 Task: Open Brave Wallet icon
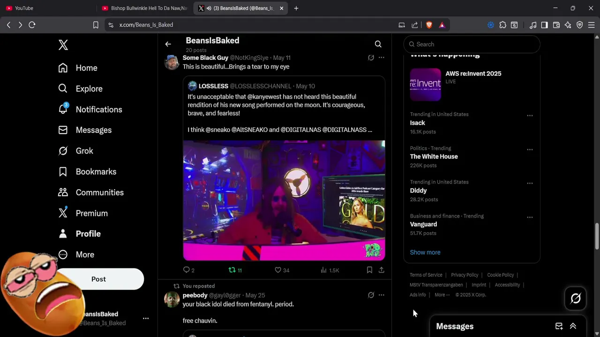[x=556, y=25]
